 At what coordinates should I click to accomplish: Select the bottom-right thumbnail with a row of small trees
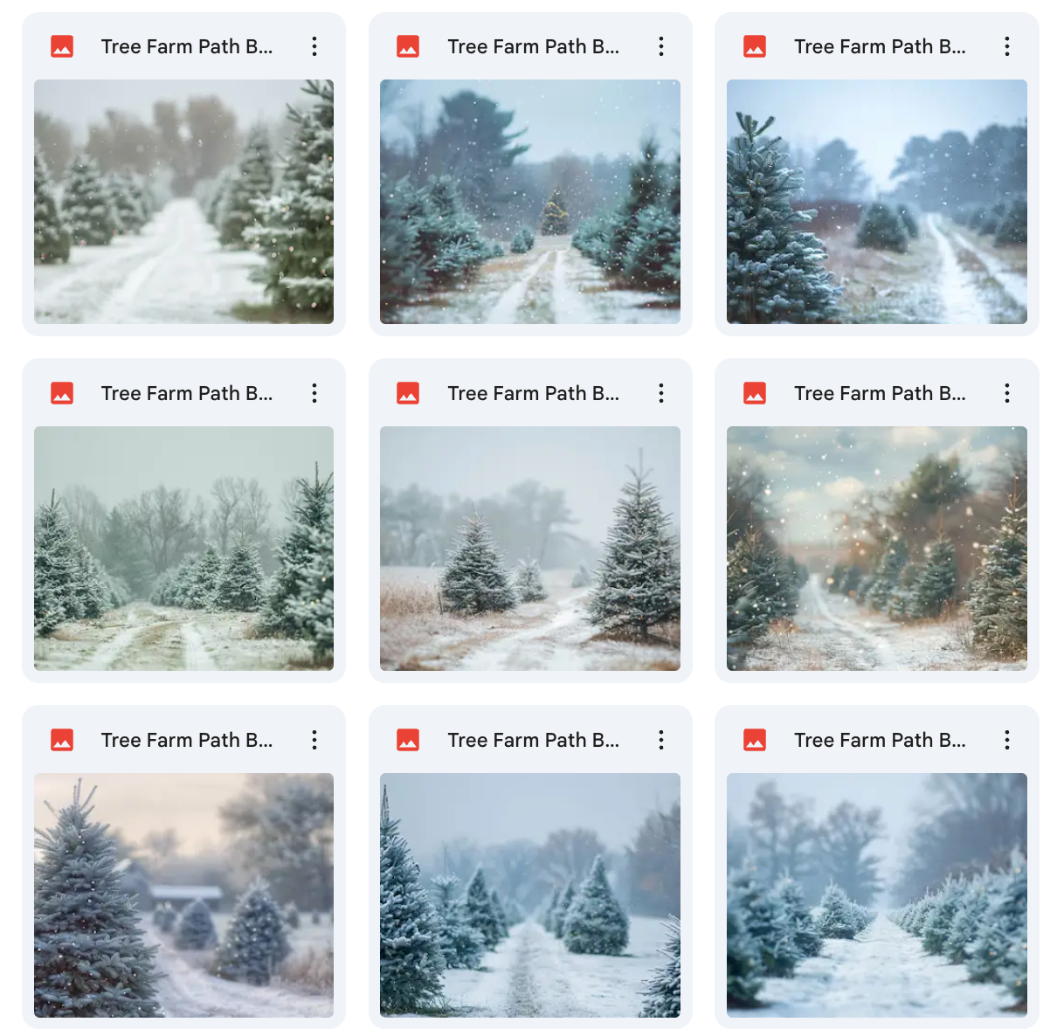pos(877,895)
